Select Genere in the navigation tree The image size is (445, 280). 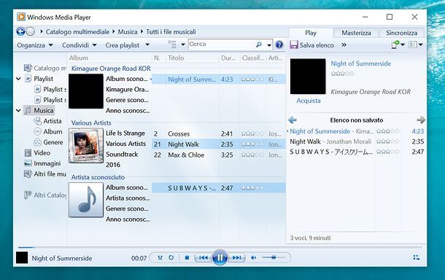tap(48, 142)
